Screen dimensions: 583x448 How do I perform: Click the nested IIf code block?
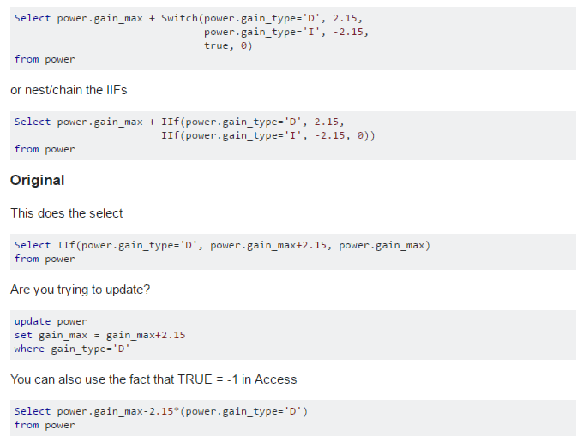tap(293, 135)
